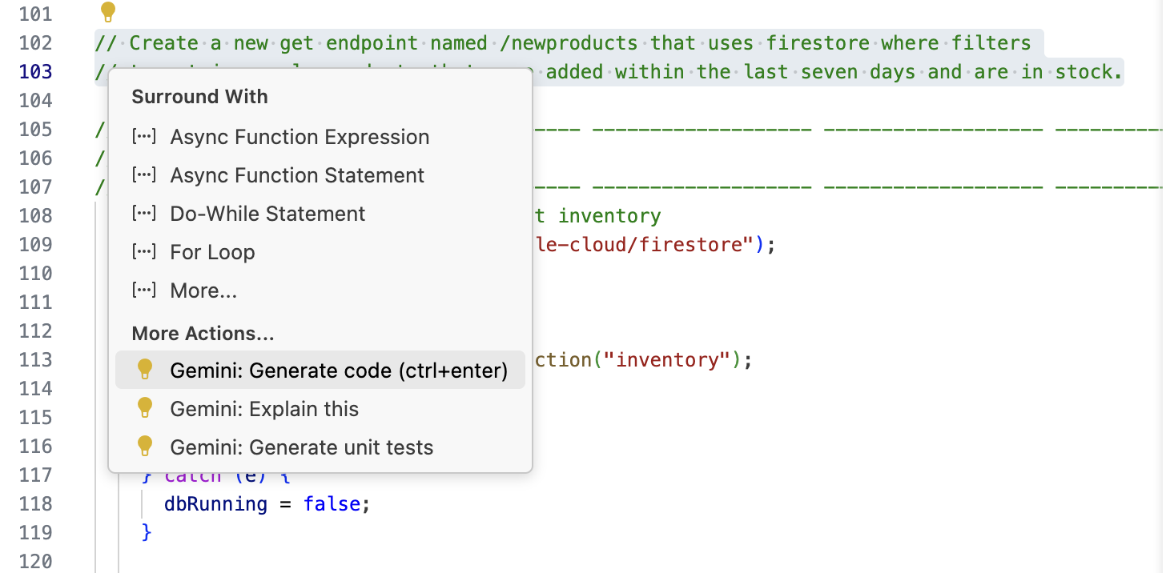Click snippet icon beside More...
The width and height of the screenshot is (1166, 573).
[144, 291]
